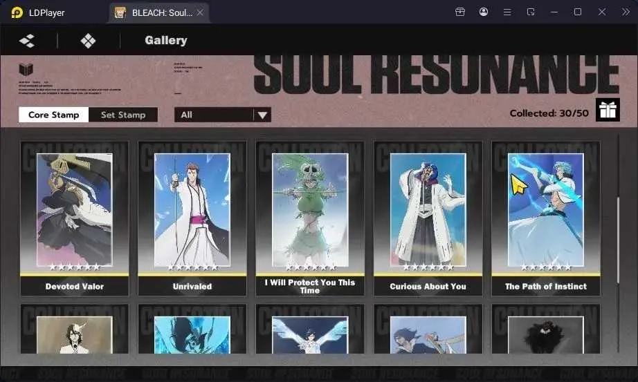Click the LDPlayer rotate screen icon
The image size is (638, 382).
click(x=531, y=12)
